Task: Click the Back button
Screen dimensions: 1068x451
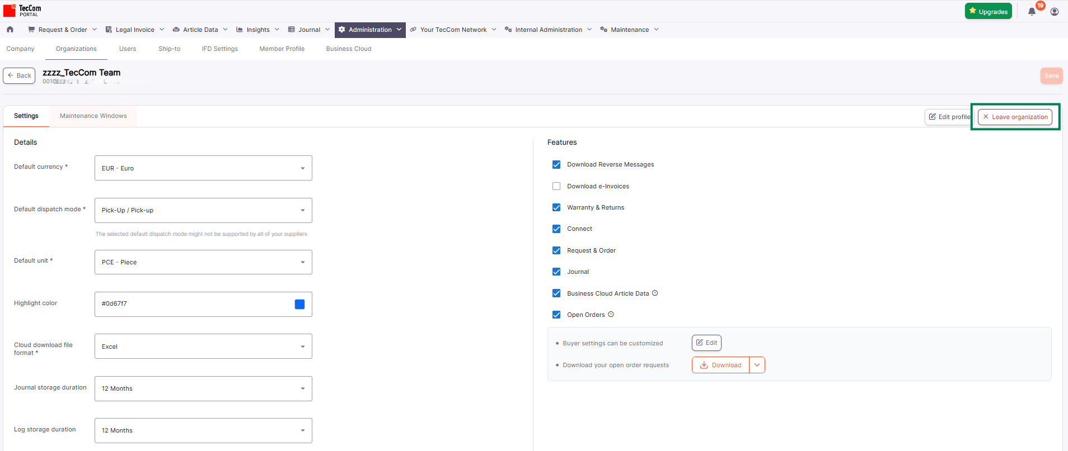Action: 19,75
